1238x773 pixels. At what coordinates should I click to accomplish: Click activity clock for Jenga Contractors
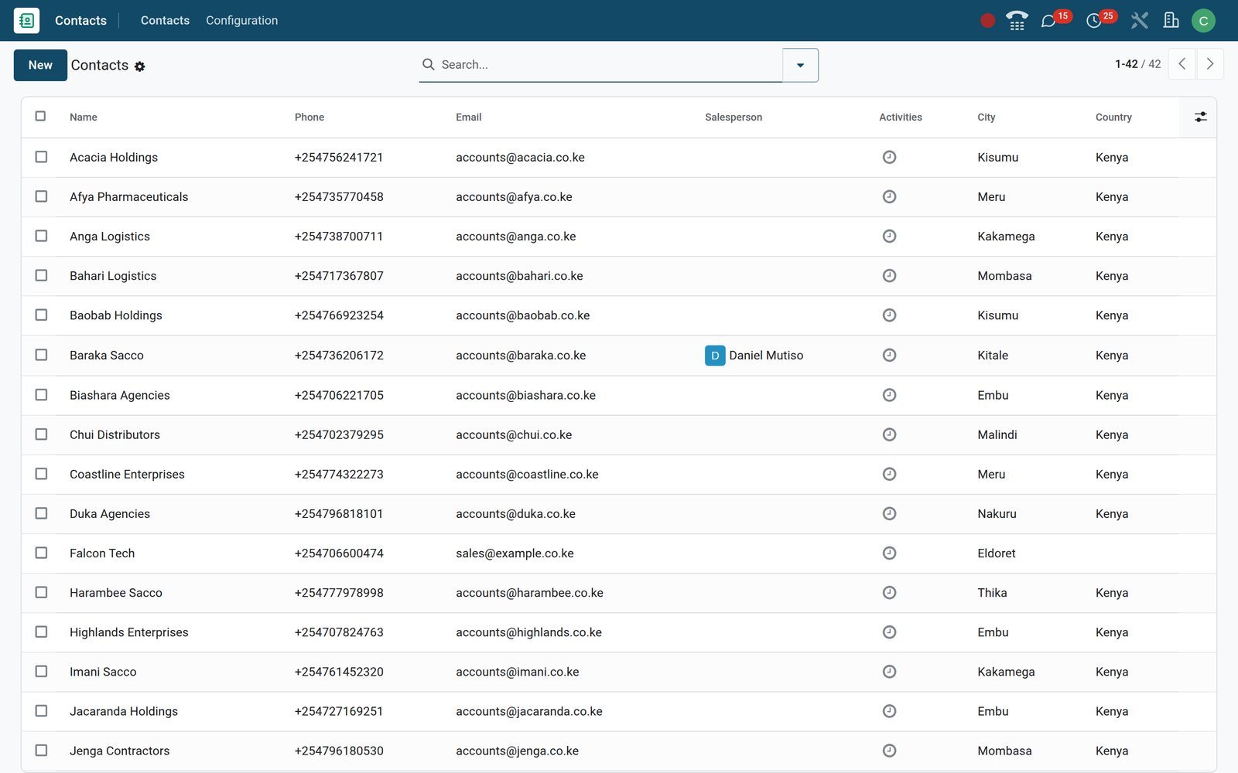889,751
